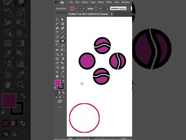The height and width of the screenshot is (140, 186).
Task: Open Edit Toolbar three-dots button
Action: pos(60,107)
